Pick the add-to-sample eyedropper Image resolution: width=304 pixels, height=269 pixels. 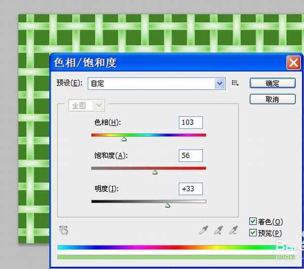pyautogui.click(x=218, y=230)
